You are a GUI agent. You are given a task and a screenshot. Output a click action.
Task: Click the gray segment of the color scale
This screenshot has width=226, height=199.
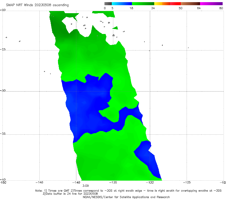coord(108,4)
